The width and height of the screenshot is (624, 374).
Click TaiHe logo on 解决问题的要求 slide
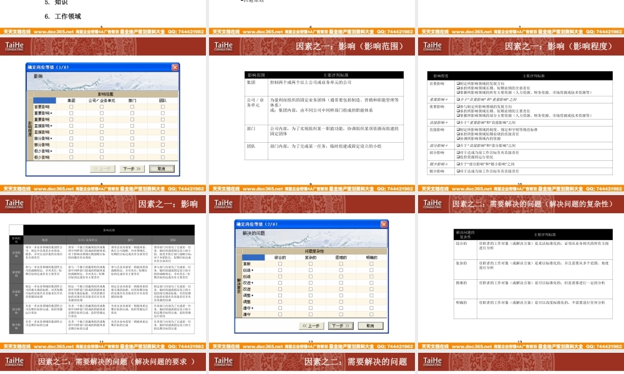click(14, 362)
